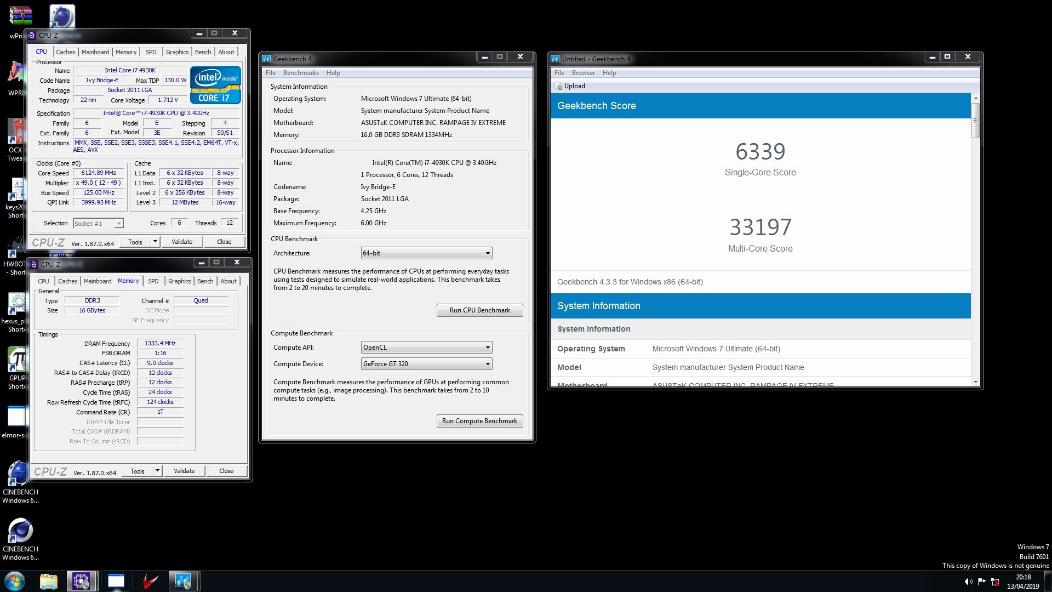Click the Core Speed 6124.89 MHz value

(x=99, y=173)
